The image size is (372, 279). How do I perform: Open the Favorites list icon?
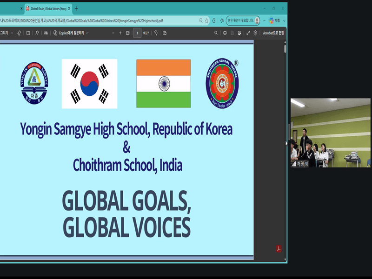[x=222, y=20]
